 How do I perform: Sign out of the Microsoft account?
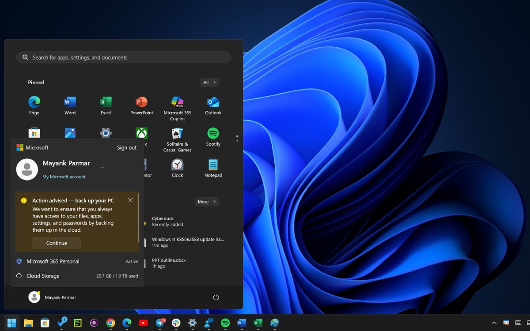pyautogui.click(x=126, y=147)
